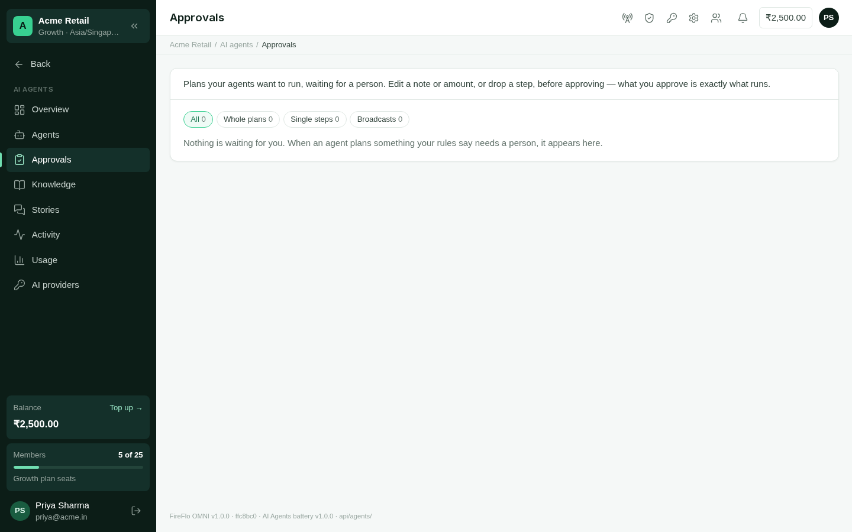The height and width of the screenshot is (532, 852).
Task: Open the Knowledge section
Action: (78, 184)
